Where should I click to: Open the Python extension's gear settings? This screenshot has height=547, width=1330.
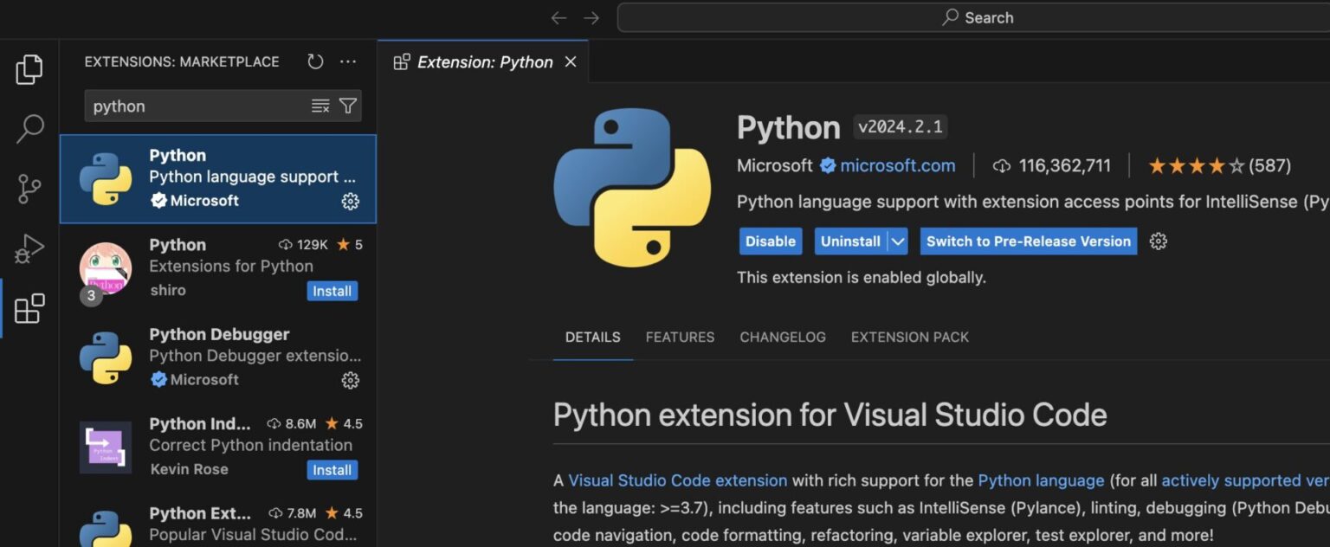point(350,201)
